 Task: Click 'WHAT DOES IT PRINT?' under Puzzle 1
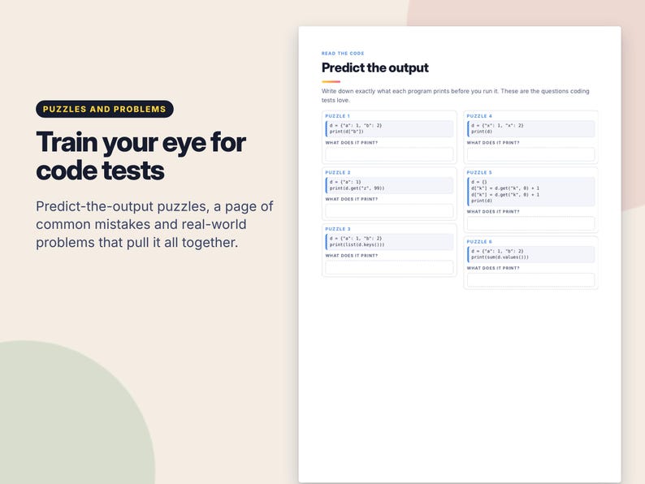(351, 143)
